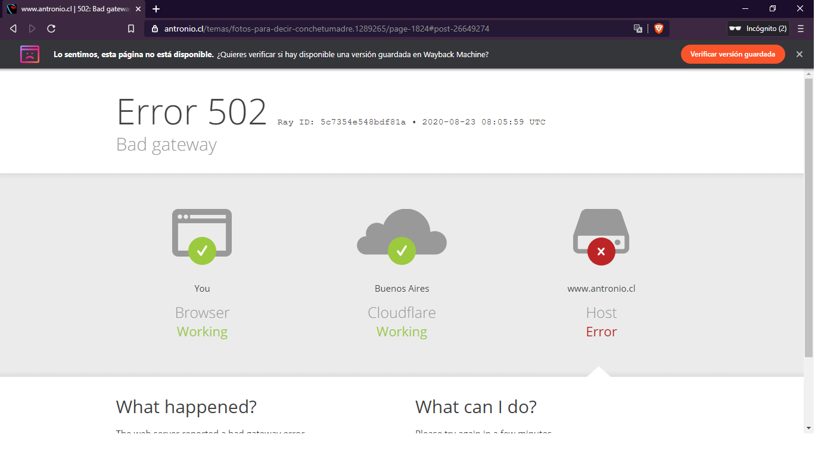Screen dimensions: 815x456
Task: Open the translate page icon
Action: coord(638,29)
